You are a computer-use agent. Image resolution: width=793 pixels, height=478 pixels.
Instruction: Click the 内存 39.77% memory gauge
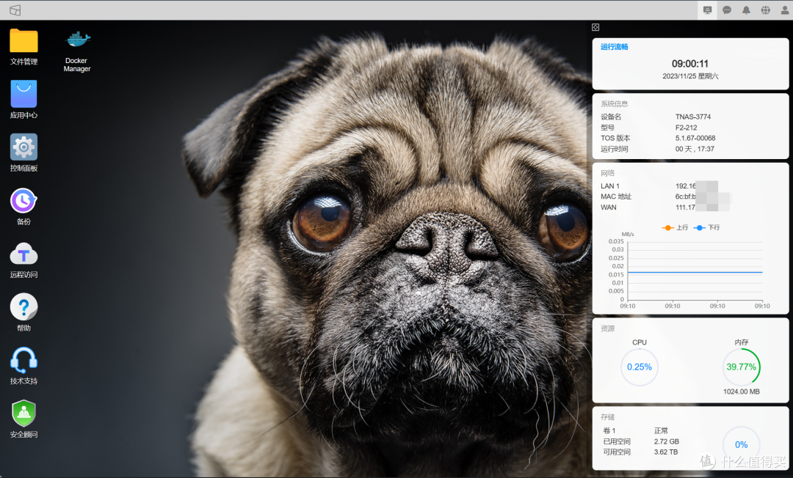pos(742,367)
